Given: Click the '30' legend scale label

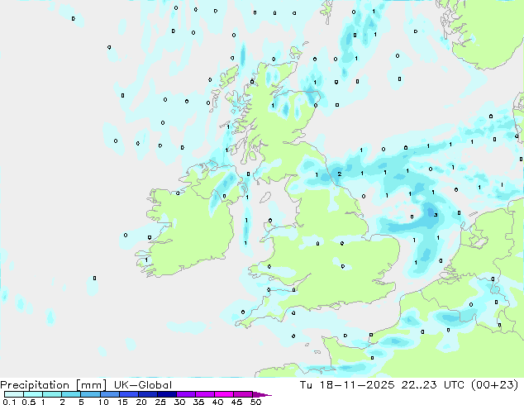Looking at the screenshot, I should pos(179,402).
